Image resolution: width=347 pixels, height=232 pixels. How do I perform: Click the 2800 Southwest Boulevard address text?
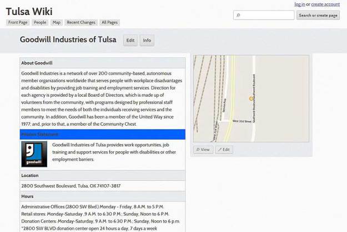pyautogui.click(x=71, y=186)
